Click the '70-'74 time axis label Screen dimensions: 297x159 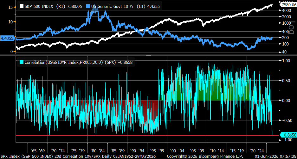(58, 151)
